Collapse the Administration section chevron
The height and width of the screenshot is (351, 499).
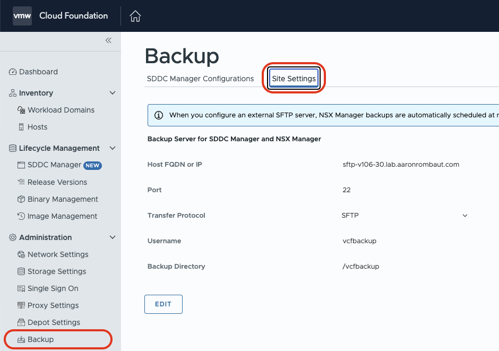(112, 237)
